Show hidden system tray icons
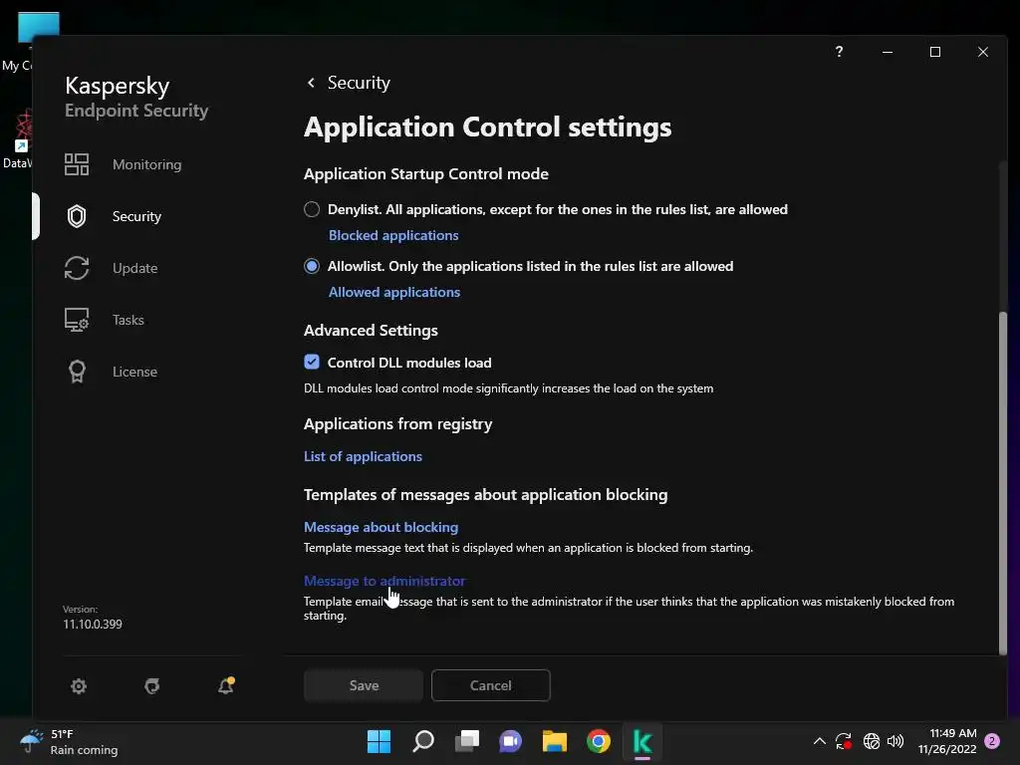Image resolution: width=1020 pixels, height=765 pixels. 820,741
